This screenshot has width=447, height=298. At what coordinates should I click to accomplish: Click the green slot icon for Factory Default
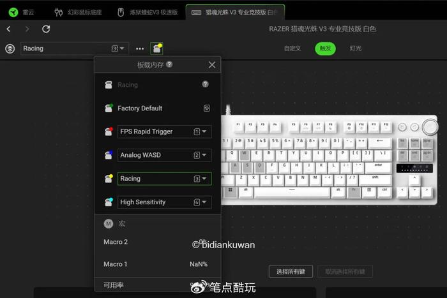109,108
